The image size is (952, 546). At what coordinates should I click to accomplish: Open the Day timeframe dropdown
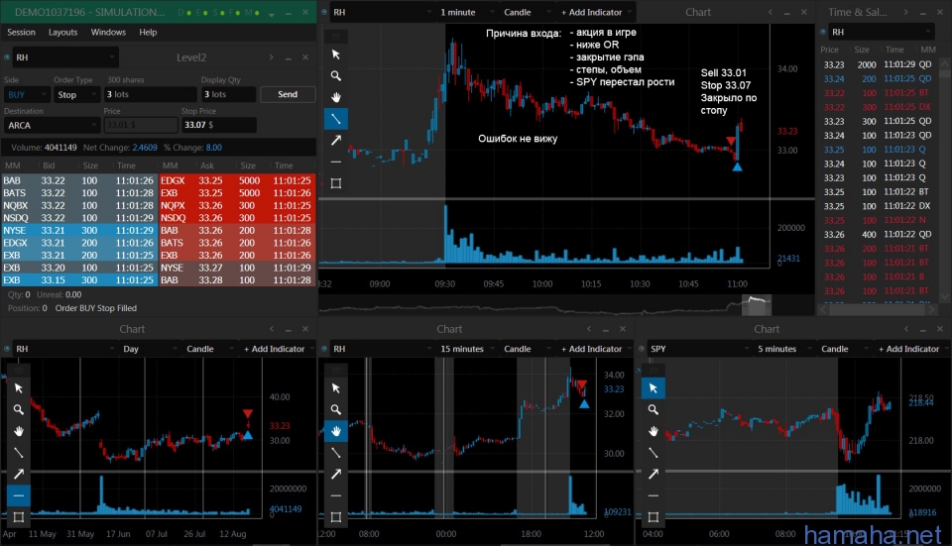(x=149, y=349)
